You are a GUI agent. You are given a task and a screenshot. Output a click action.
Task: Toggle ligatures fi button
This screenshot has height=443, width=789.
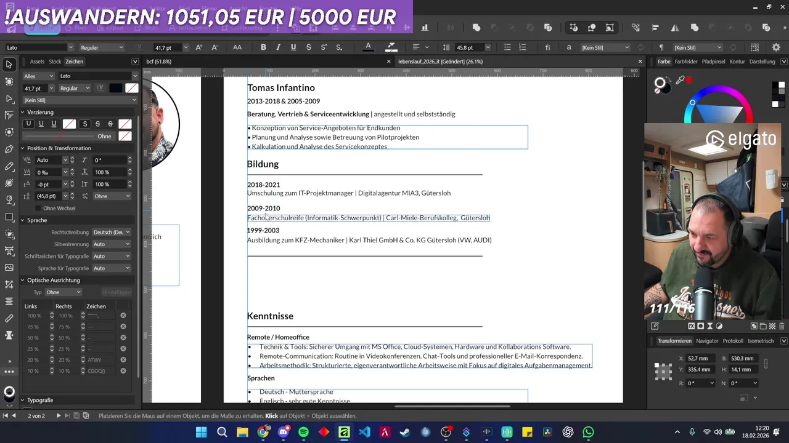pyautogui.click(x=547, y=47)
